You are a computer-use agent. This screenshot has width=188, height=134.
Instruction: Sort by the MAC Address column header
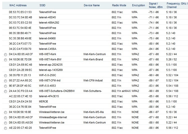[x=18, y=5]
